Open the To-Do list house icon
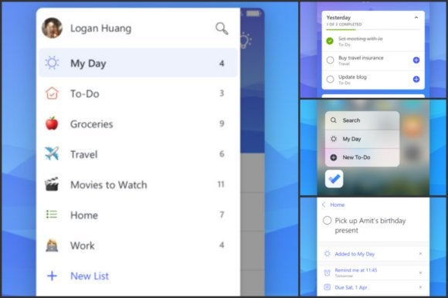 tap(52, 93)
